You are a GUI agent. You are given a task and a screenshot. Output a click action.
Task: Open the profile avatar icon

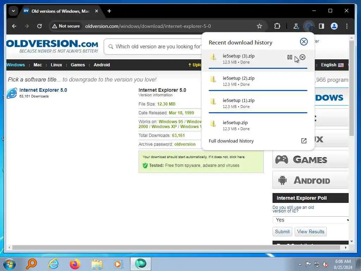coord(334,26)
